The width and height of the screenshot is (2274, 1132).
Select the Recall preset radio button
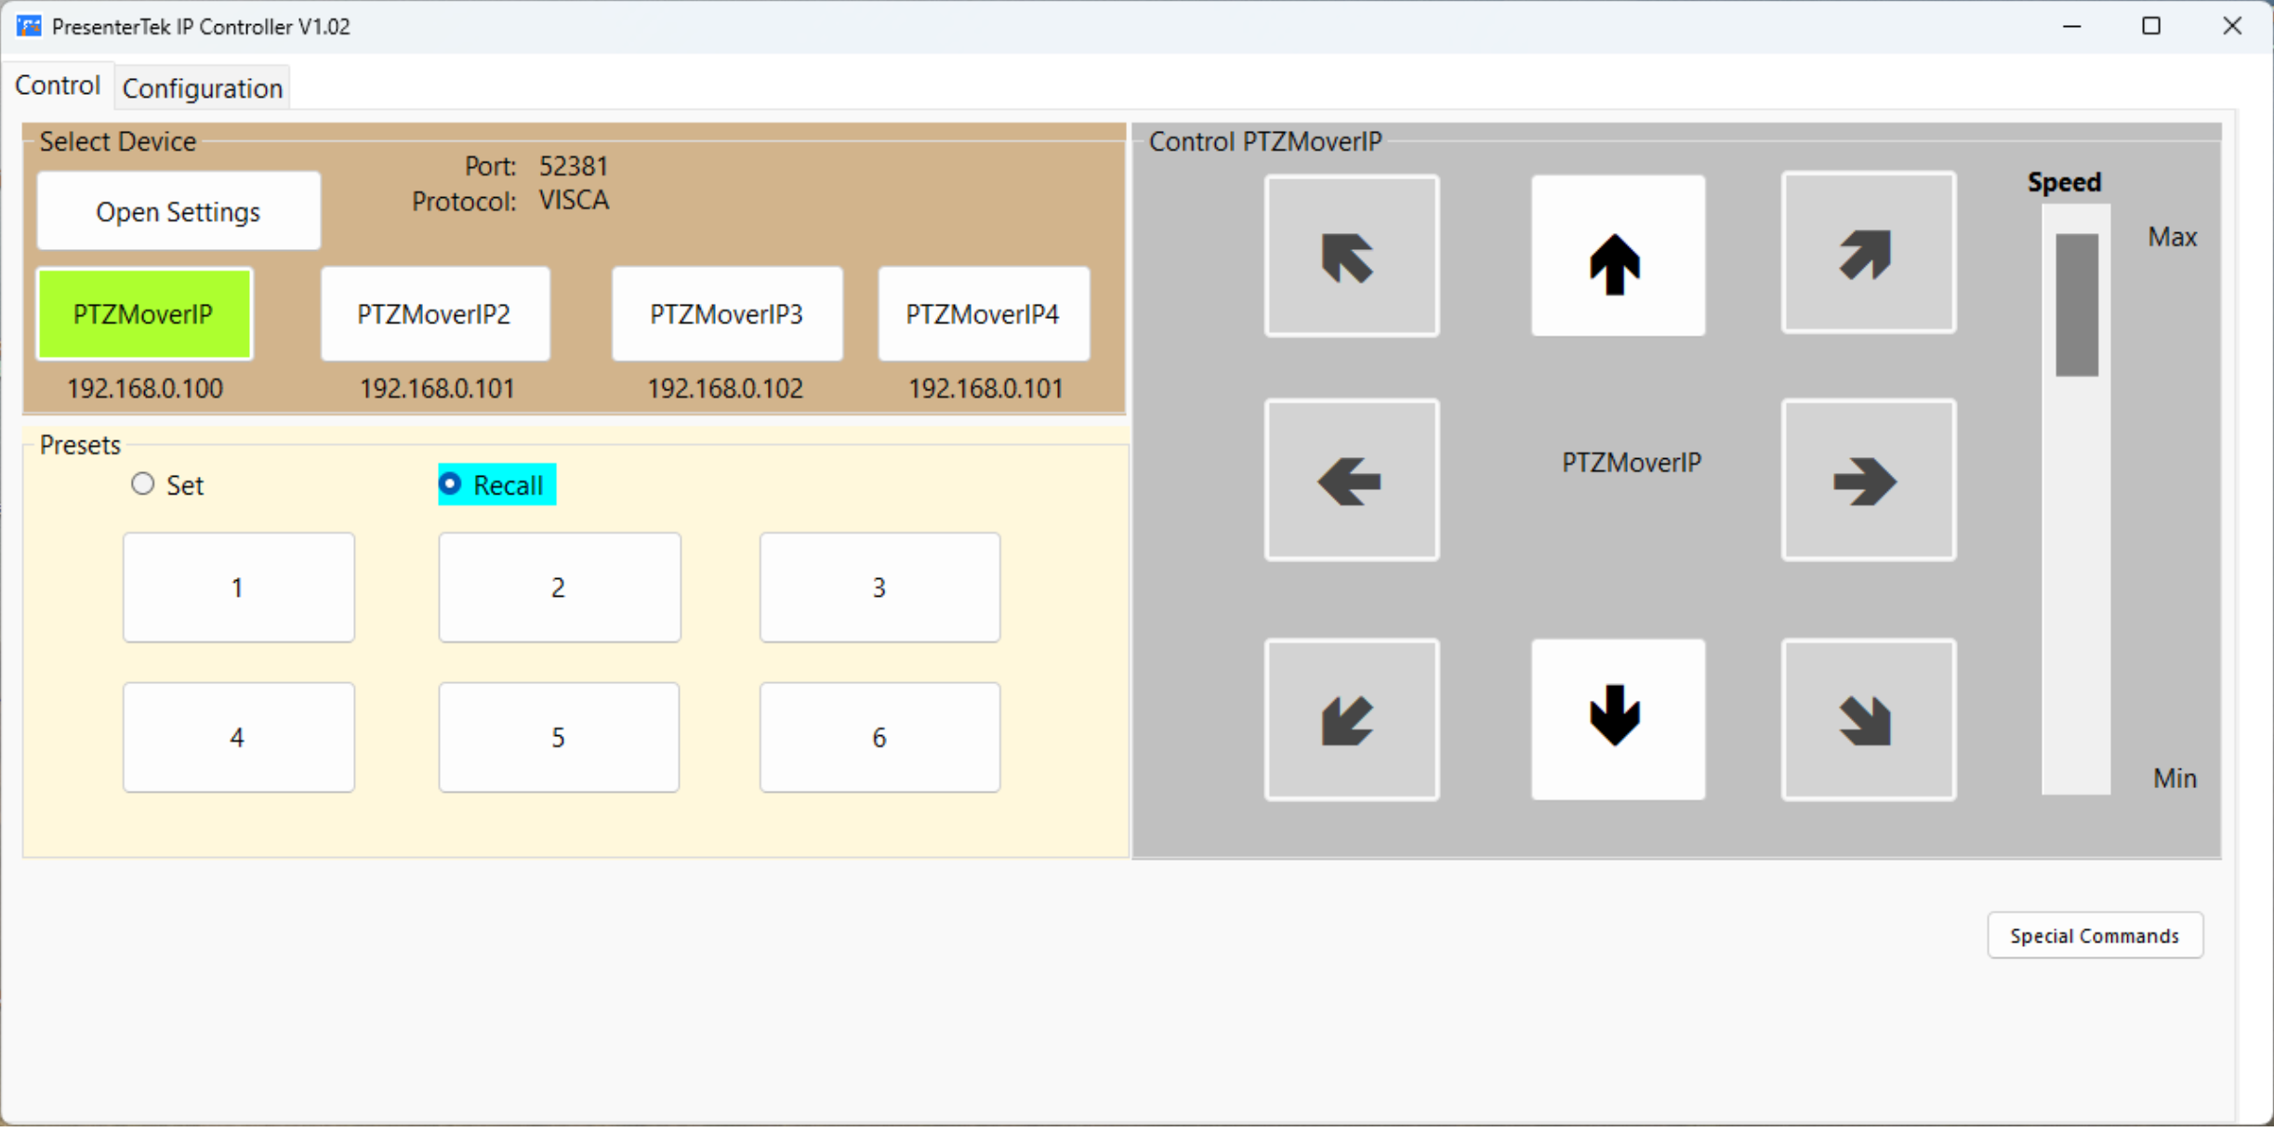tap(450, 484)
